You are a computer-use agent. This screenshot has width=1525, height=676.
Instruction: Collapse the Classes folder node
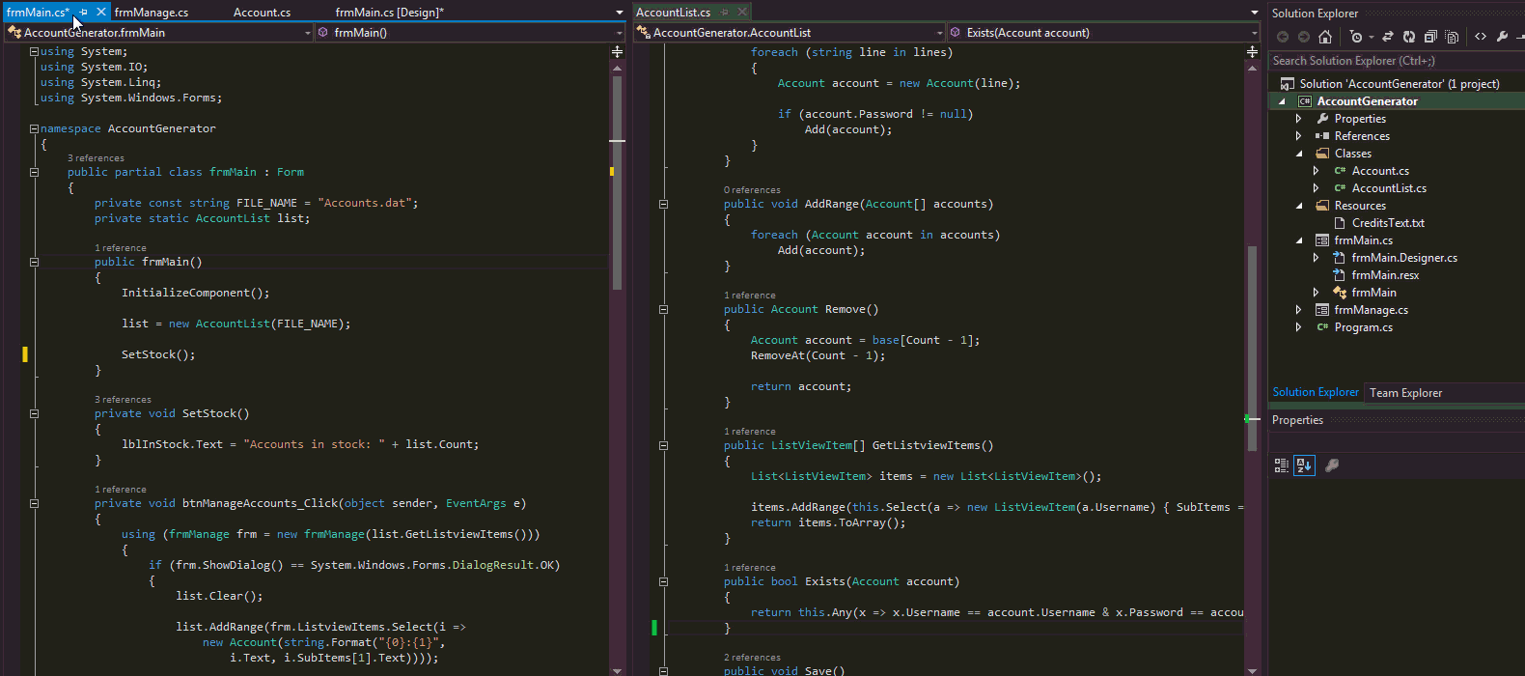(x=1298, y=154)
